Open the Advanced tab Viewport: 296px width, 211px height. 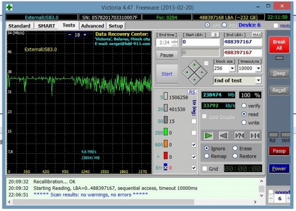click(92, 26)
